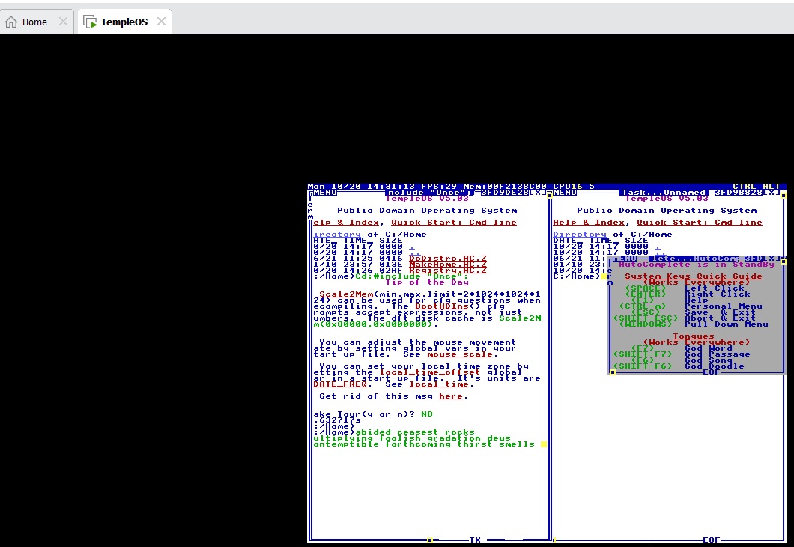Select the TempleOS tab label
The height and width of the screenshot is (547, 794).
click(124, 22)
